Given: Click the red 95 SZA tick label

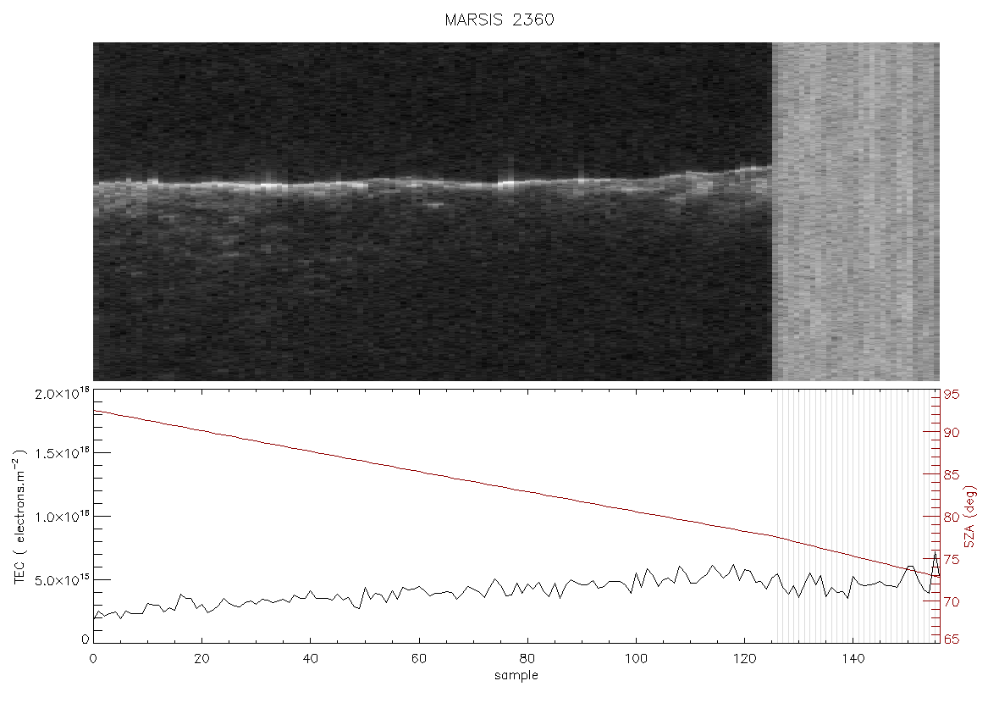Looking at the screenshot, I should coord(952,395).
